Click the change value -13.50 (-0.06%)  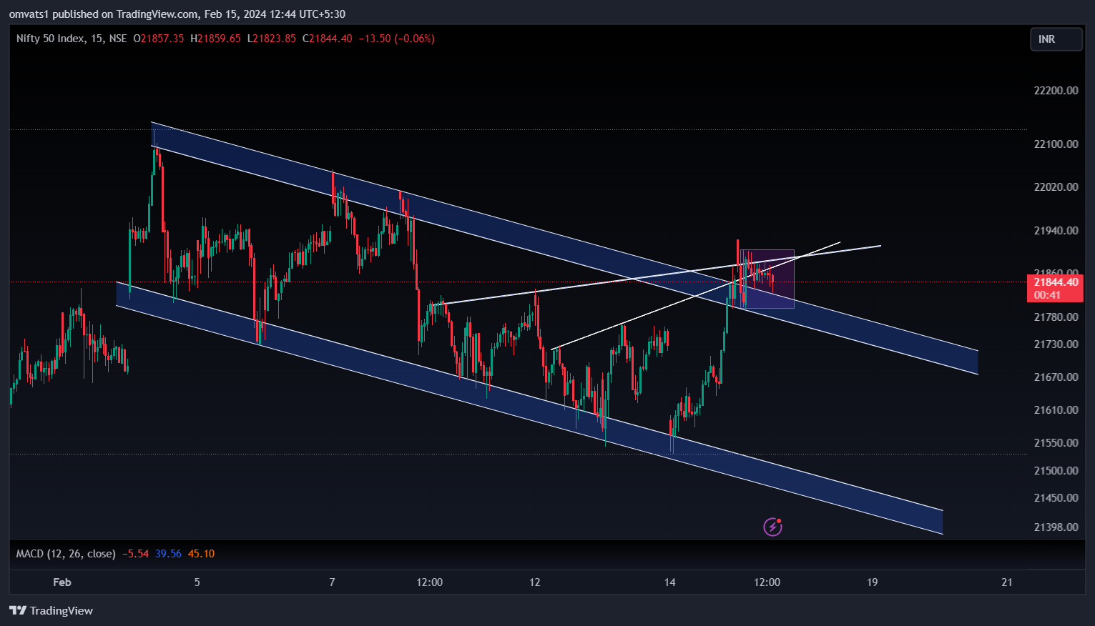pos(396,39)
